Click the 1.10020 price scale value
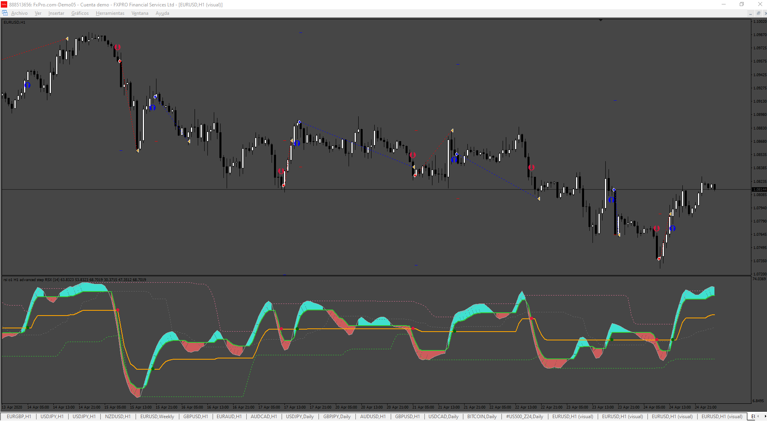Viewport: 767px width, 421px height. pos(760,22)
